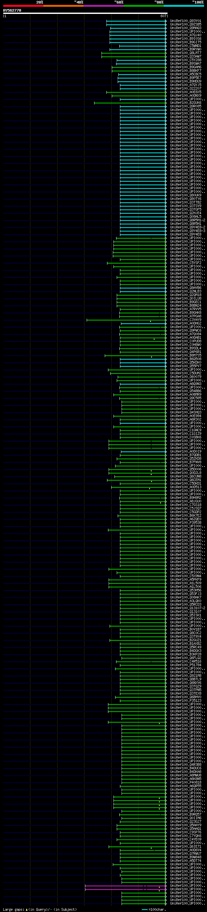Open hit UniRef100_Q8AVB6
Viewport: 207px width, 912px height.
(x=185, y=288)
